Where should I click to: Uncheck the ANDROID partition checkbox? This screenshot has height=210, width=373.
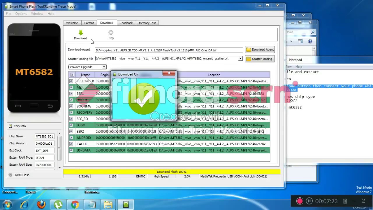tap(71, 138)
